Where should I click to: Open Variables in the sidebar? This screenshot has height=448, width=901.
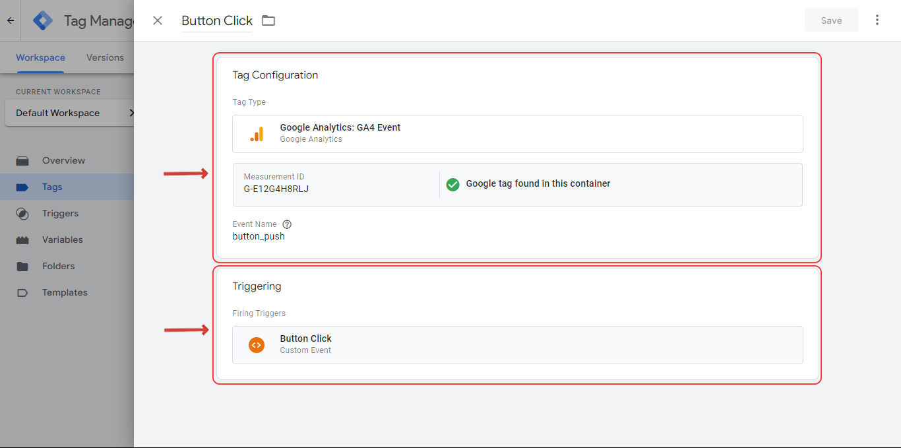point(67,240)
